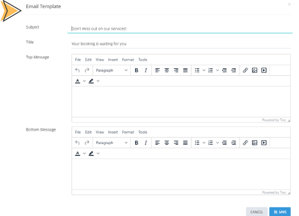Image resolution: width=299 pixels, height=216 pixels.
Task: Open Insert menu in Top Message editor
Action: pyautogui.click(x=113, y=60)
